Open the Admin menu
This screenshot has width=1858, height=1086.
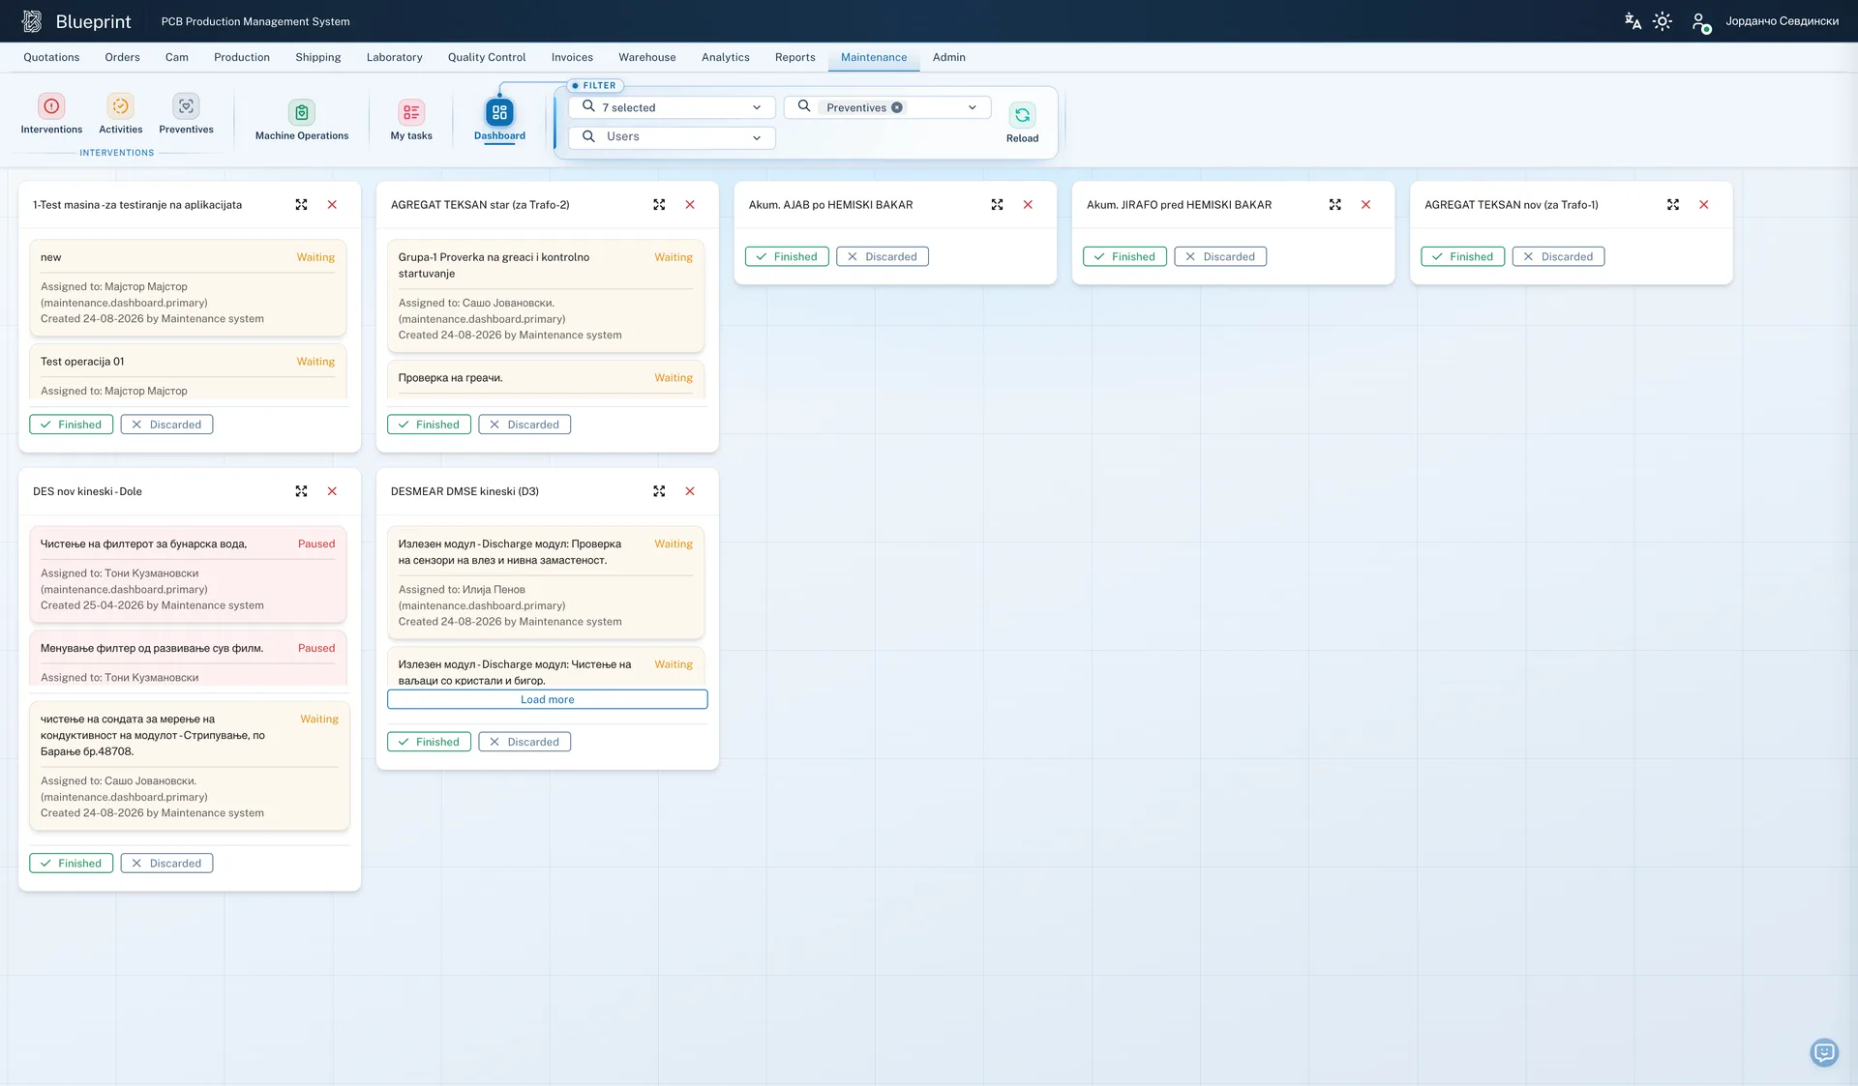[948, 57]
